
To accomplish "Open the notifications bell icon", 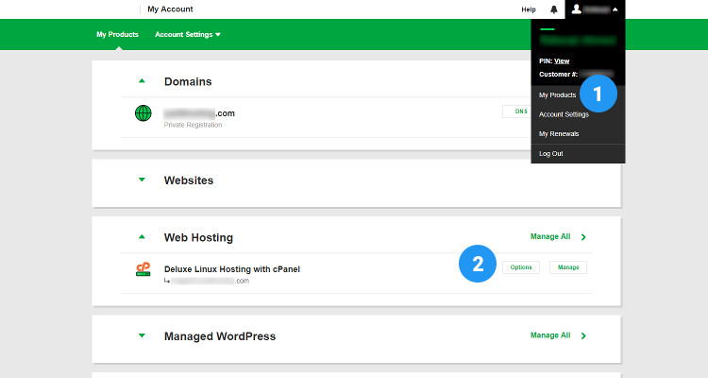I will click(553, 9).
